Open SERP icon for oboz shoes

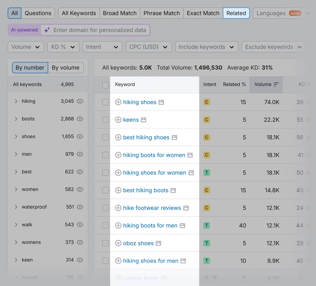tap(158, 243)
